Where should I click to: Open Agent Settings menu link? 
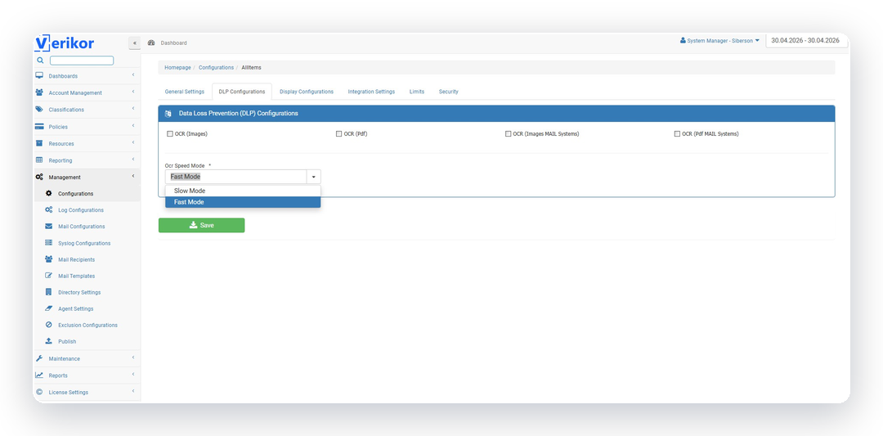pyautogui.click(x=76, y=308)
